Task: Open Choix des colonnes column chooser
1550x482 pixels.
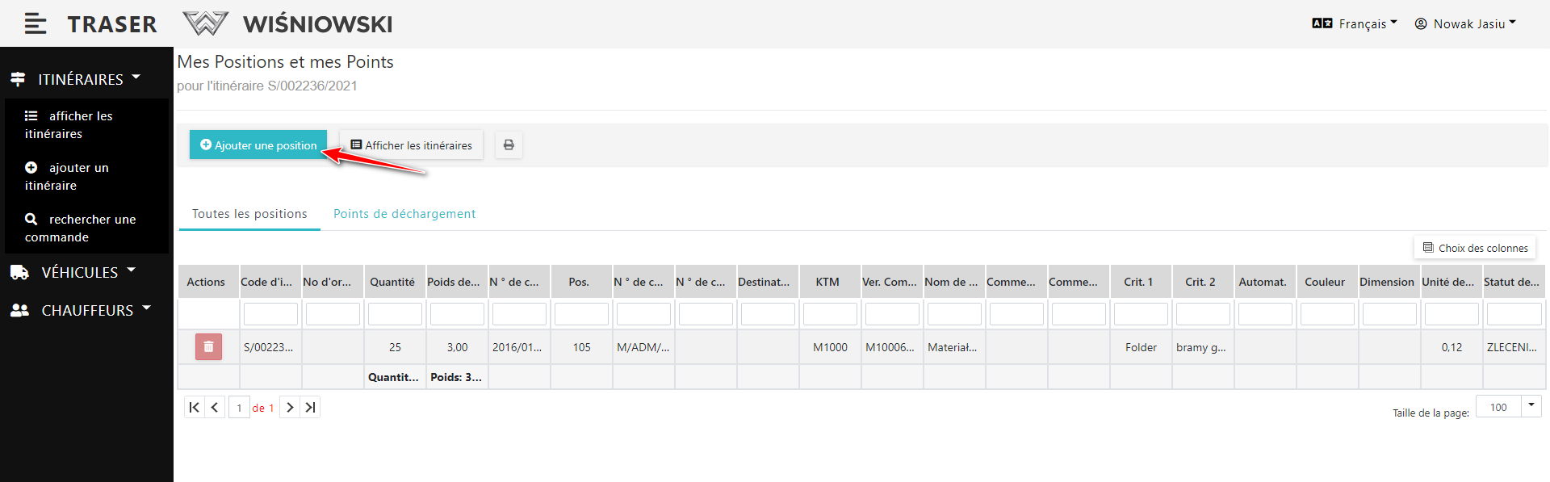Action: (1475, 248)
